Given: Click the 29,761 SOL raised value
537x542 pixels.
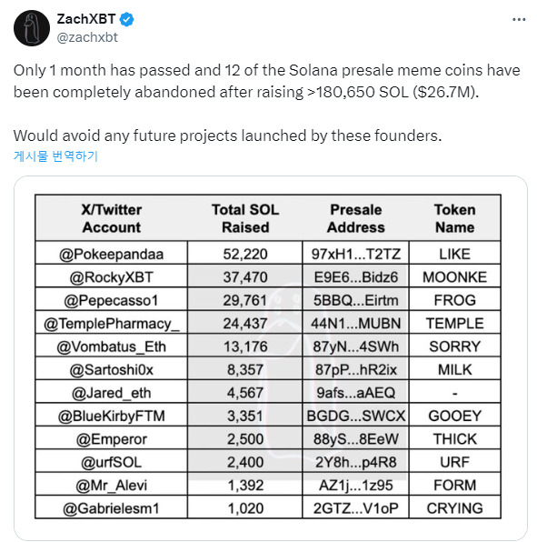Looking at the screenshot, I should point(245,300).
